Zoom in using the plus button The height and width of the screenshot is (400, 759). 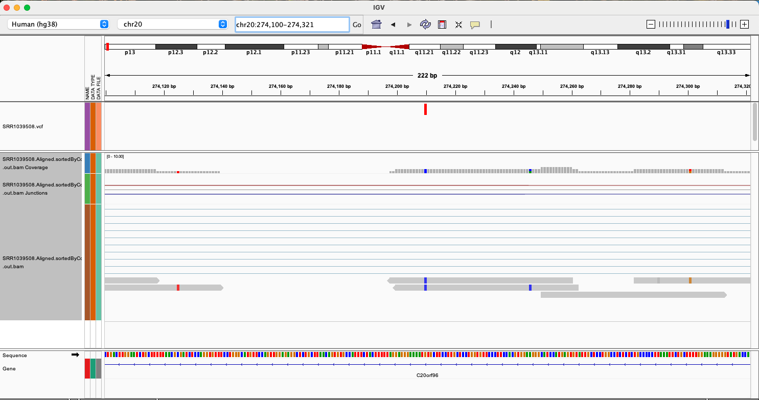click(745, 25)
